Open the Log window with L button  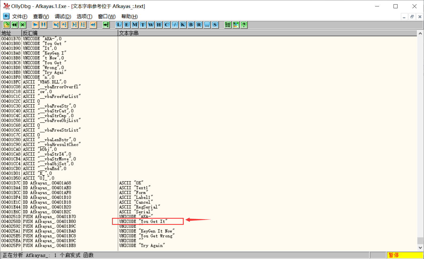[x=119, y=25]
